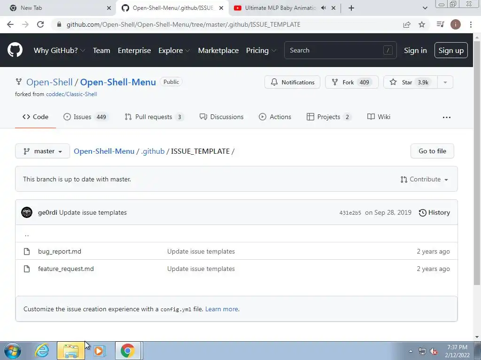The image size is (481, 360).
Task: Open the Discussions tab
Action: pos(222,117)
